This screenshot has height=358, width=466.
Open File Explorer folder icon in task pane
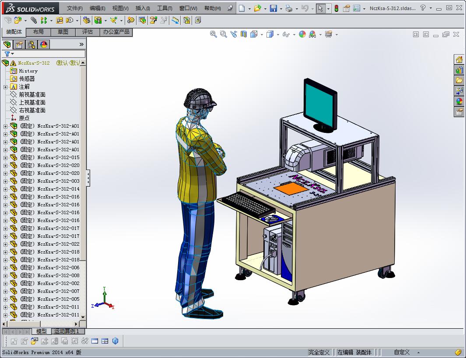[459, 80]
